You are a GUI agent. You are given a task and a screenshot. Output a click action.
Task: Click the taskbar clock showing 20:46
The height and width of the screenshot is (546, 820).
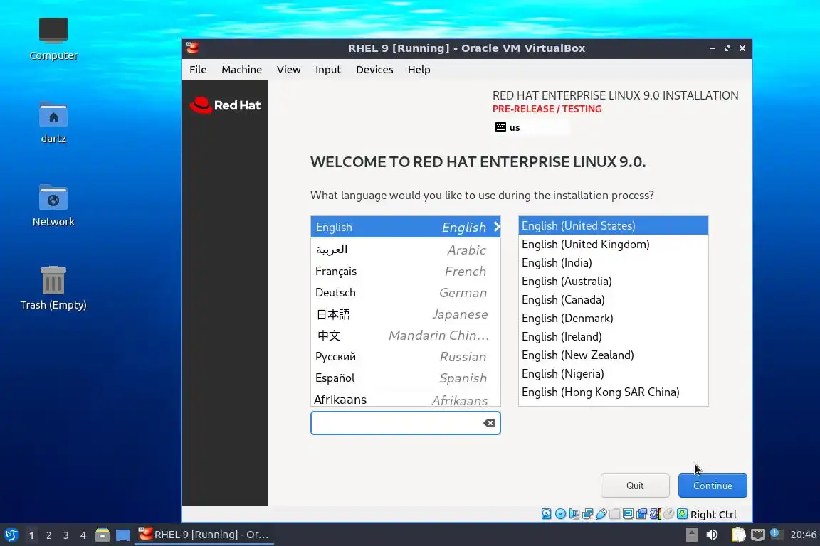coord(803,535)
